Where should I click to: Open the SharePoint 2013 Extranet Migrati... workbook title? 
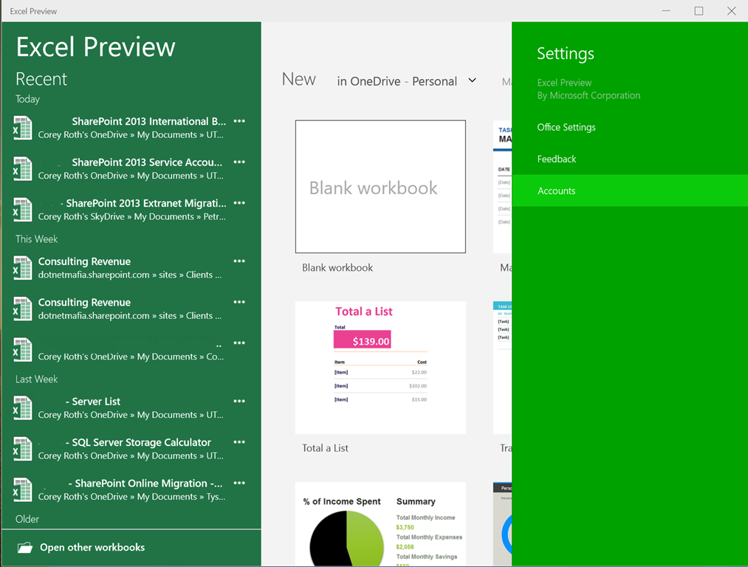pyautogui.click(x=146, y=204)
